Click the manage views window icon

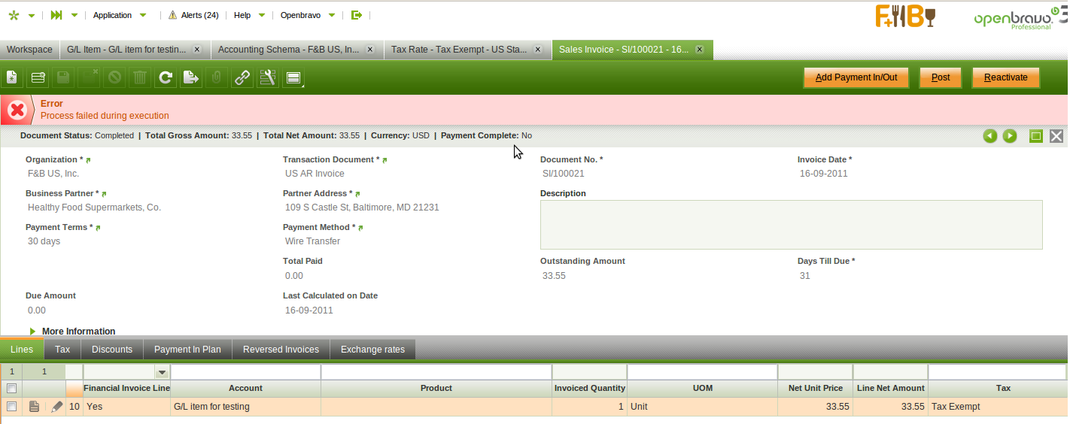tap(293, 77)
